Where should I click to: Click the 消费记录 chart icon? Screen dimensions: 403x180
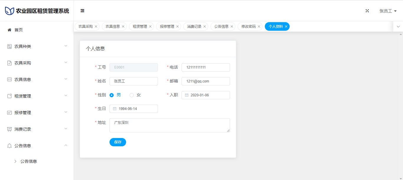tap(9, 129)
